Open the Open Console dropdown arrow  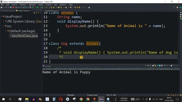tap(174, 65)
